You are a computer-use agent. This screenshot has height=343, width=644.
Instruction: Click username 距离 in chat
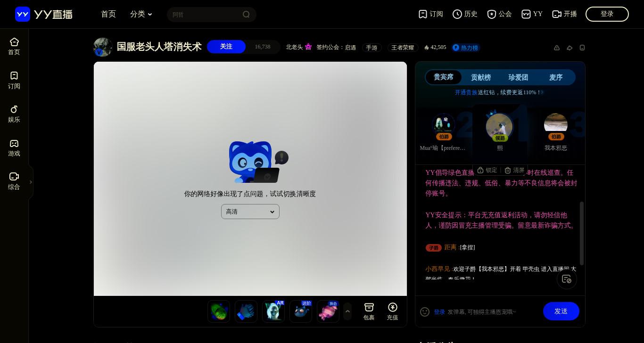pos(450,247)
